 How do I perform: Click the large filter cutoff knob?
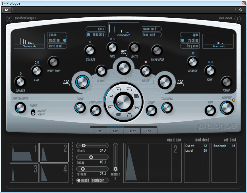click(124, 102)
